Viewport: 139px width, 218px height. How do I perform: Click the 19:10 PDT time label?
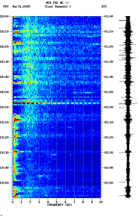(x=4, y=122)
